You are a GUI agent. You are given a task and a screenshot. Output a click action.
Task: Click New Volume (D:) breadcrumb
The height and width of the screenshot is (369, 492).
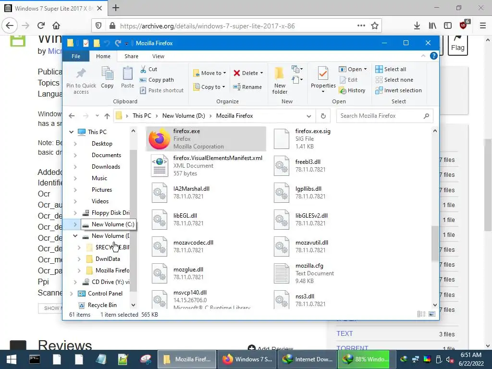[184, 116]
